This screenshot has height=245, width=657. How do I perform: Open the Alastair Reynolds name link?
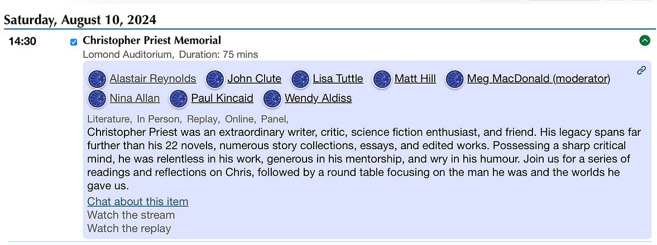pos(153,79)
